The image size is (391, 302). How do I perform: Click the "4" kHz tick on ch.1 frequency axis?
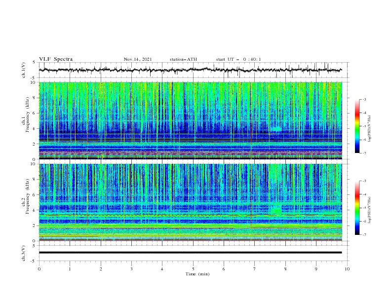coord(35,129)
